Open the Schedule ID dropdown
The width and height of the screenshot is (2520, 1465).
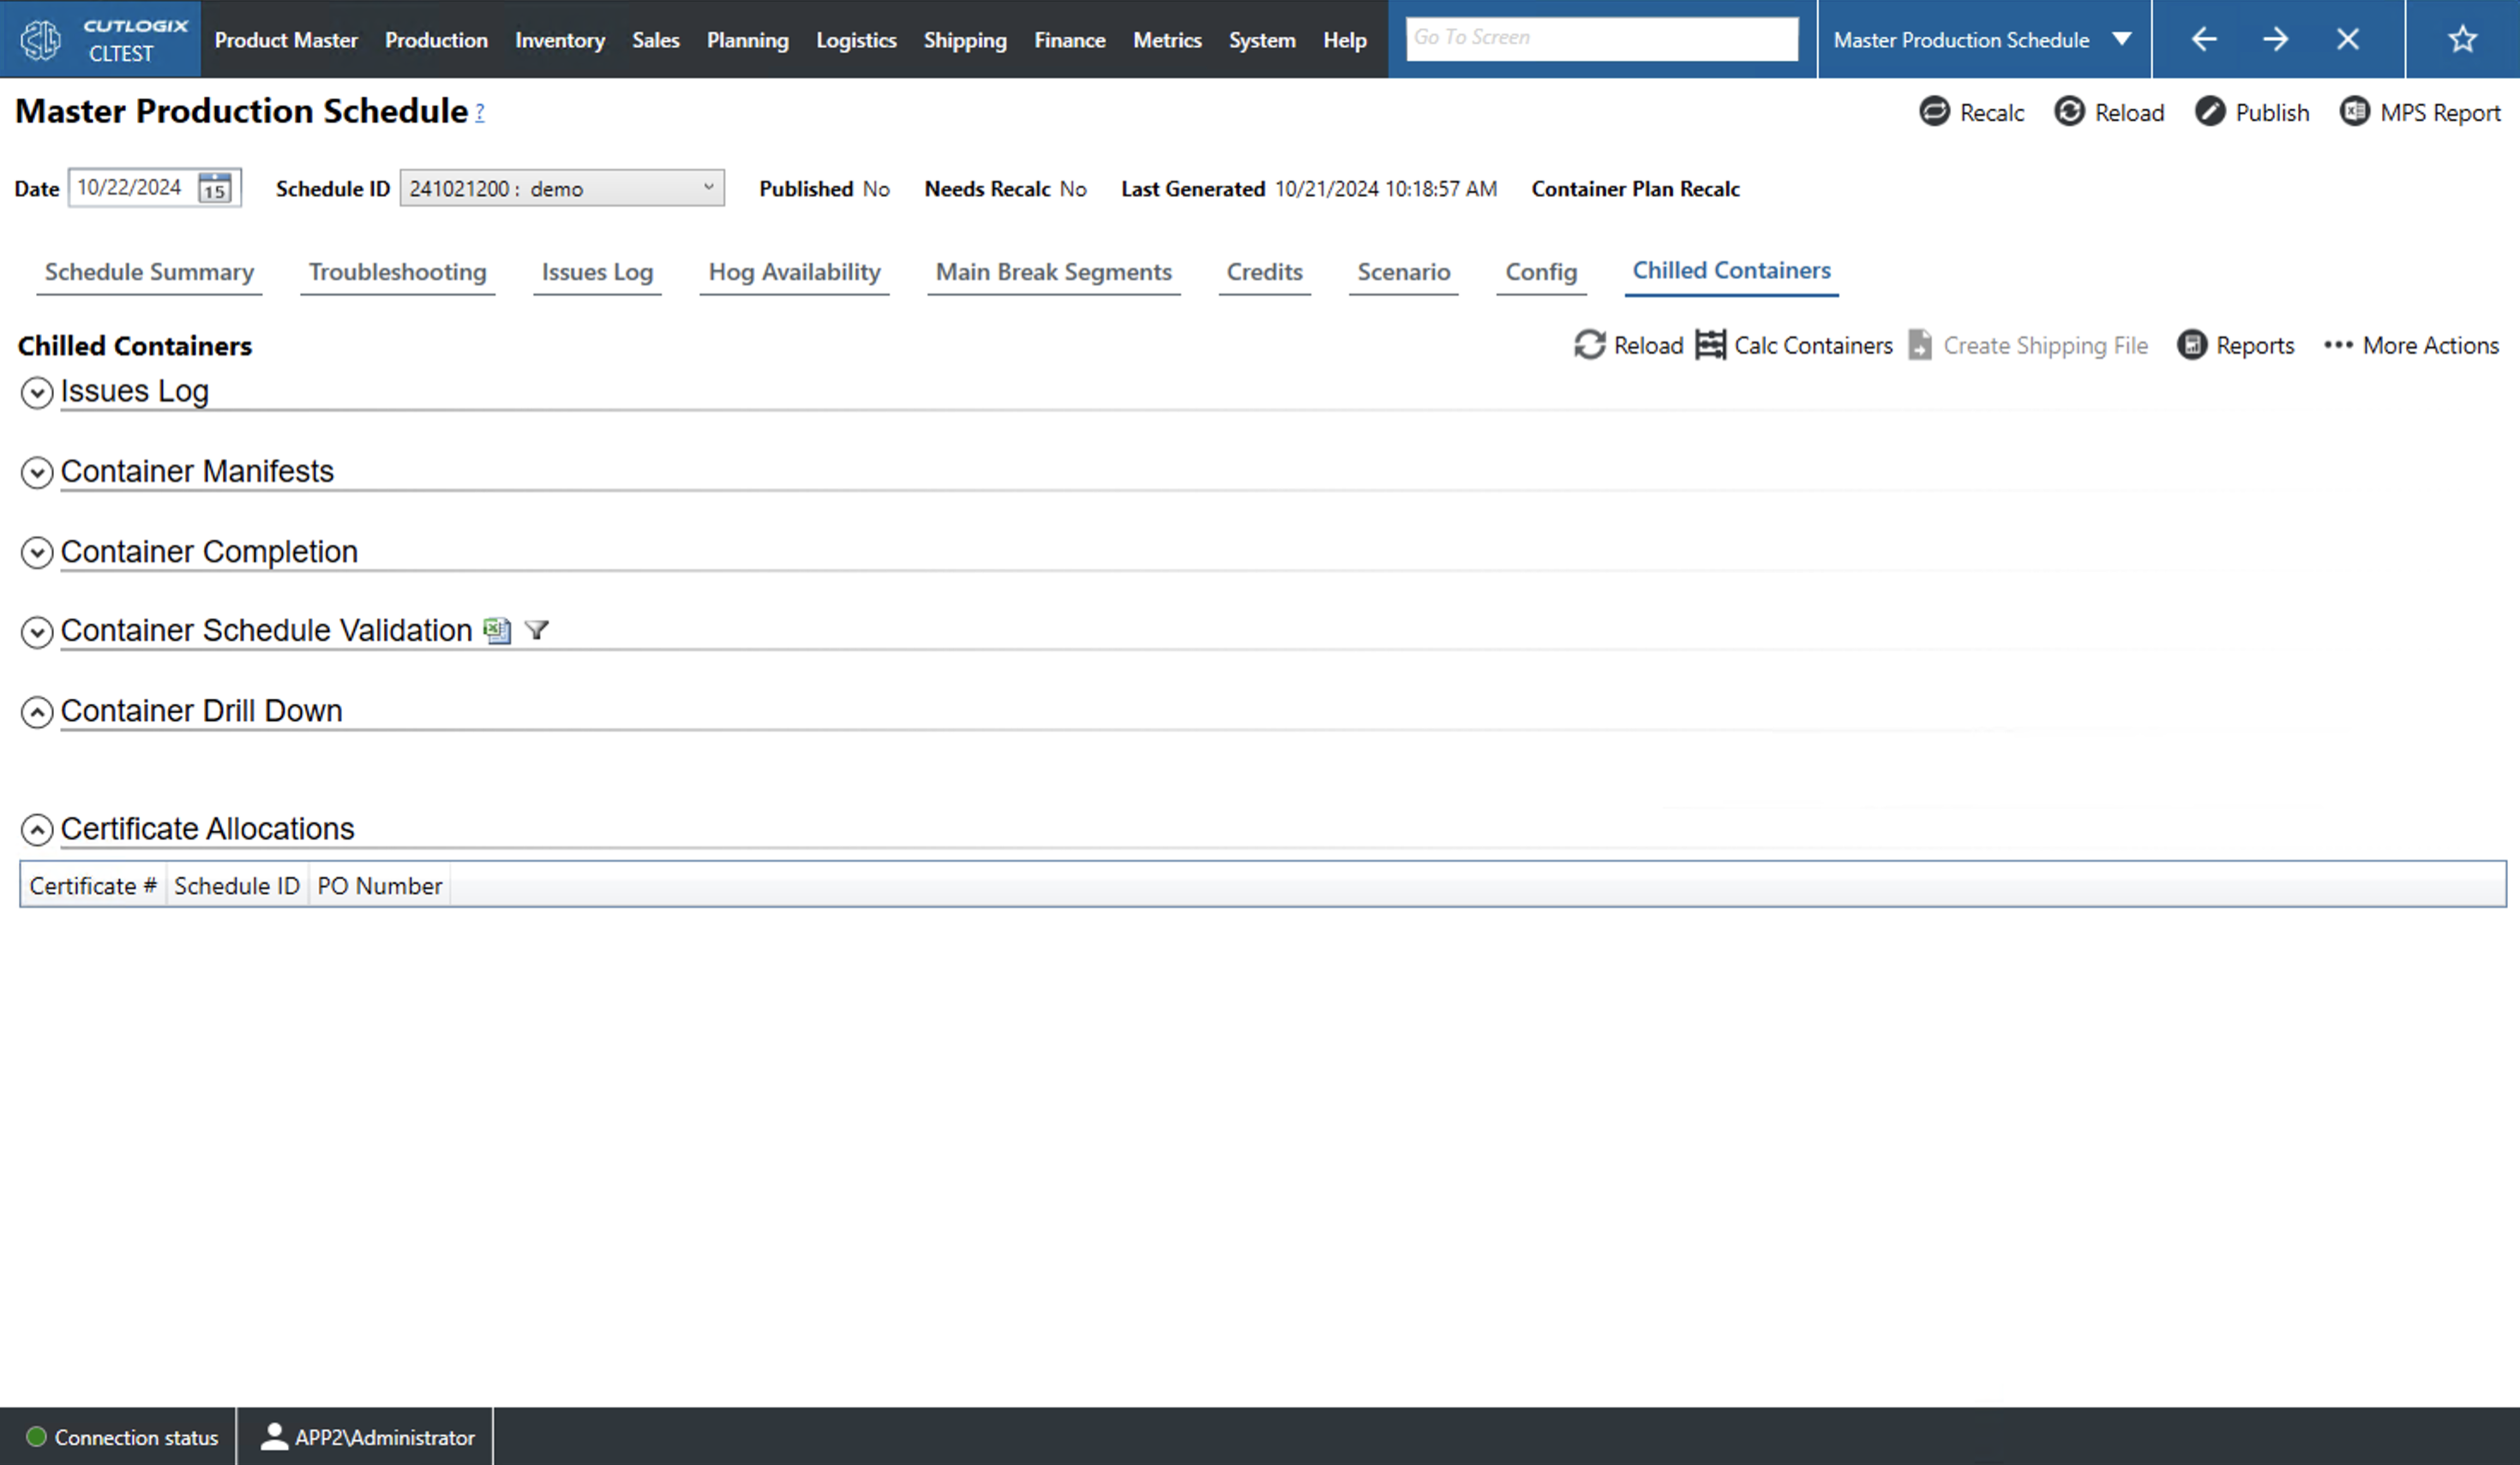(x=709, y=187)
